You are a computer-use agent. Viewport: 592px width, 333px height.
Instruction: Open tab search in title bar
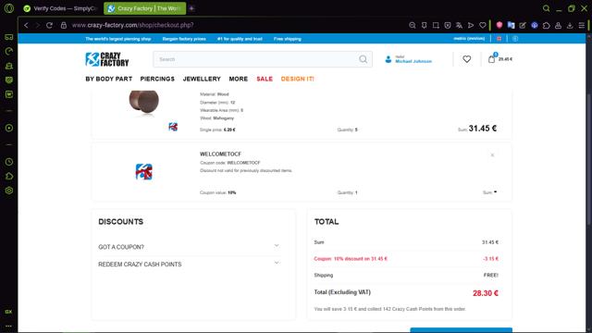tap(546, 8)
